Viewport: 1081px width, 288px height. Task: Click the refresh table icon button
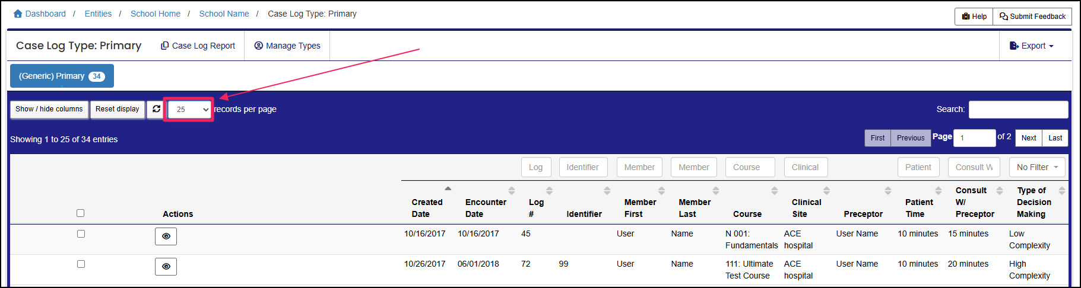(156, 109)
